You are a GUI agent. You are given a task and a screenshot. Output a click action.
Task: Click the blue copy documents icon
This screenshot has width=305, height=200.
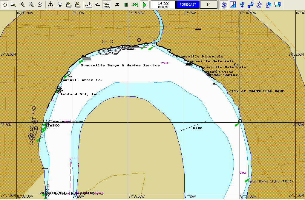[269, 5]
